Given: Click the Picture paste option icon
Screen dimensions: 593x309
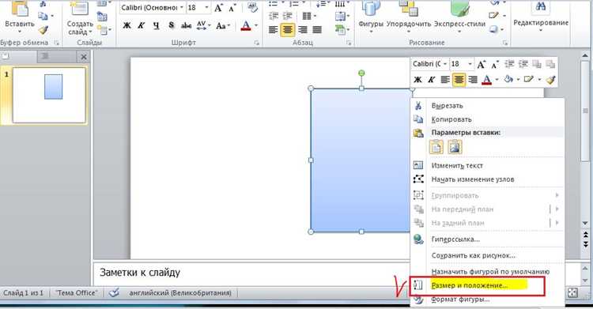Looking at the screenshot, I should (x=454, y=147).
